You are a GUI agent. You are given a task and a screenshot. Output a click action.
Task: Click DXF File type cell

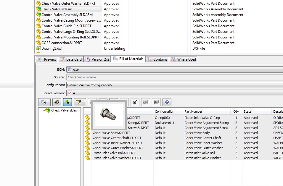[199, 48]
